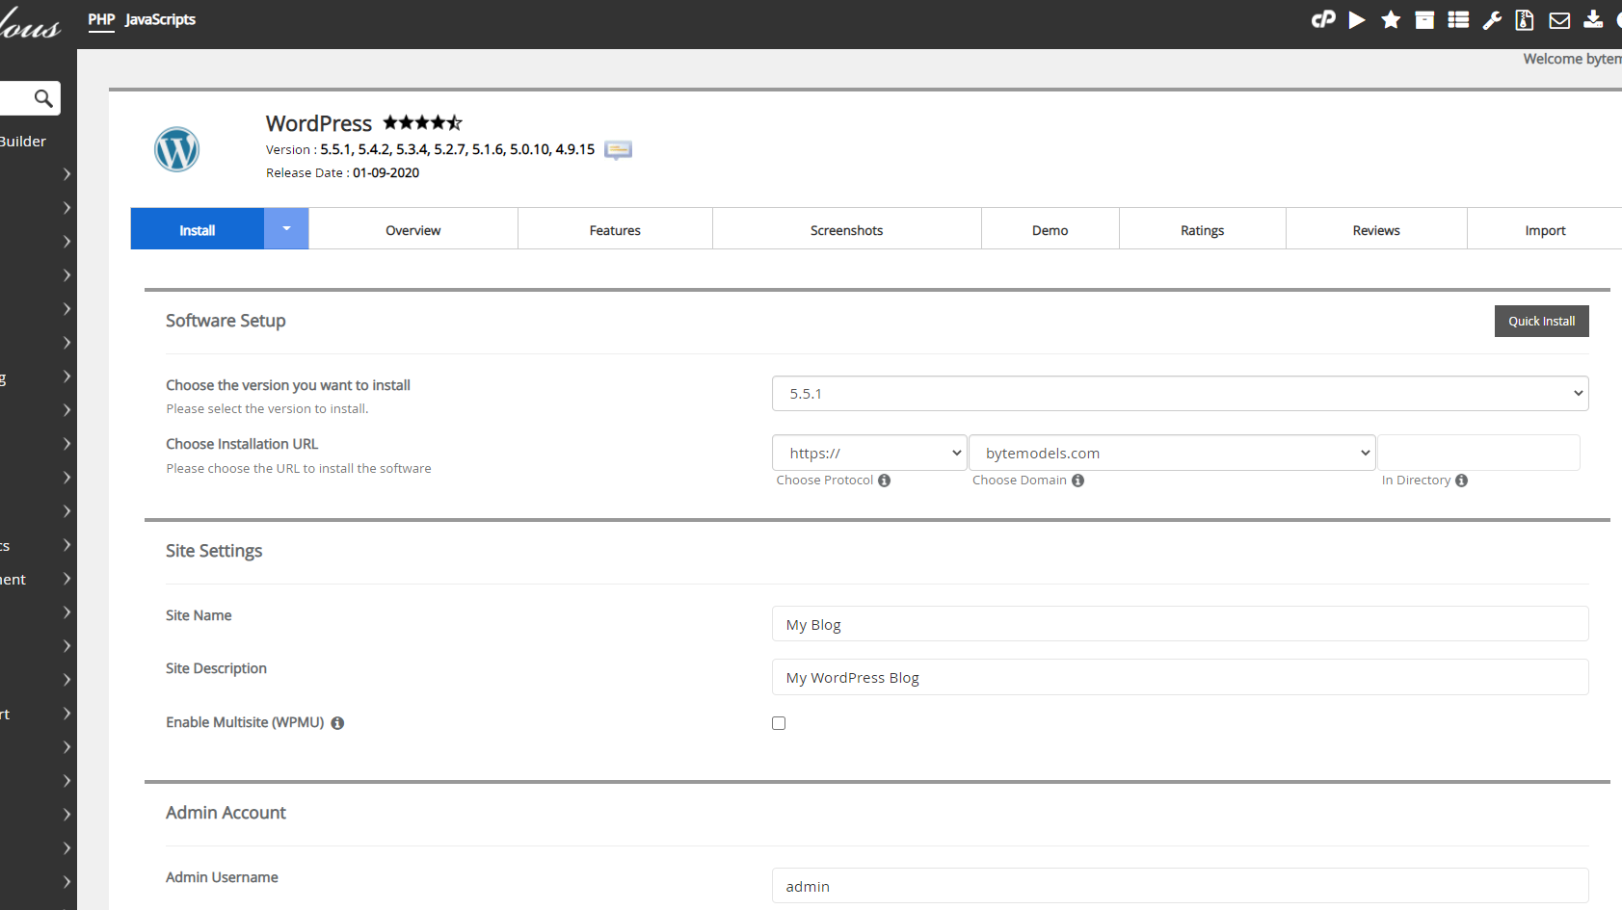Click the play (demos) icon in top bar
Viewport: 1622px width, 910px height.
(x=1357, y=19)
